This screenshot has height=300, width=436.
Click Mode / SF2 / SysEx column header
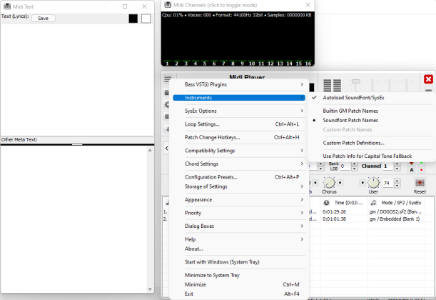pyautogui.click(x=397, y=203)
